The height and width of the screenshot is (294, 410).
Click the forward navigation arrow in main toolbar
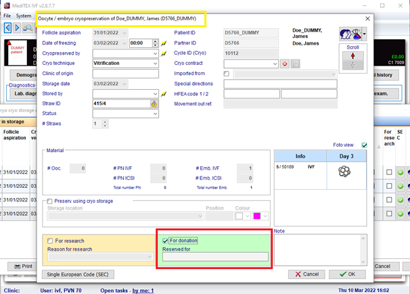[x=17, y=28]
